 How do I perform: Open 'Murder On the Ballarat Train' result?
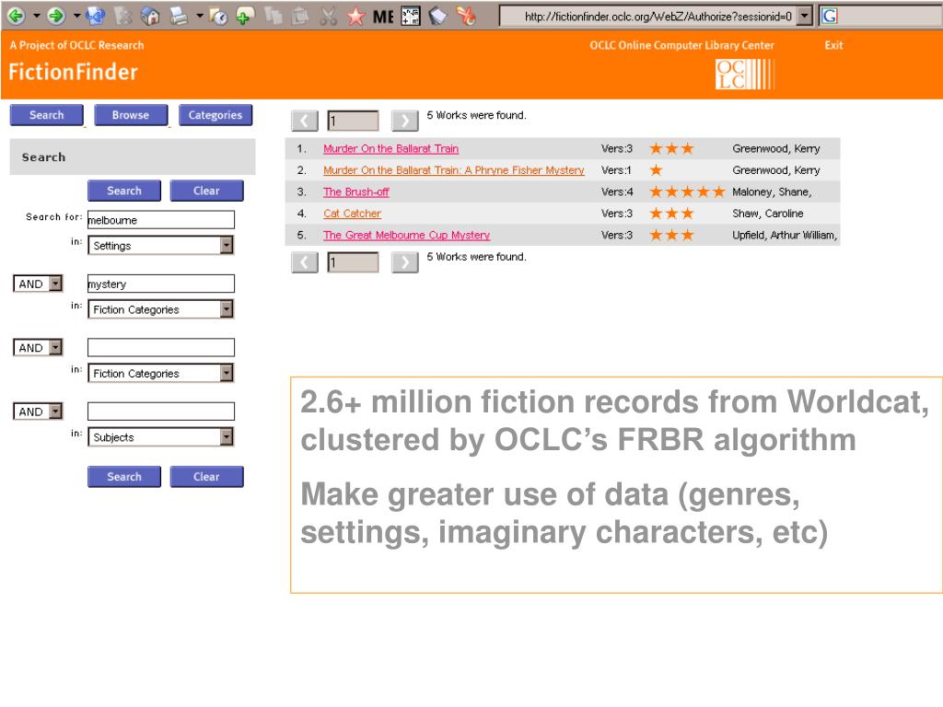click(x=390, y=148)
